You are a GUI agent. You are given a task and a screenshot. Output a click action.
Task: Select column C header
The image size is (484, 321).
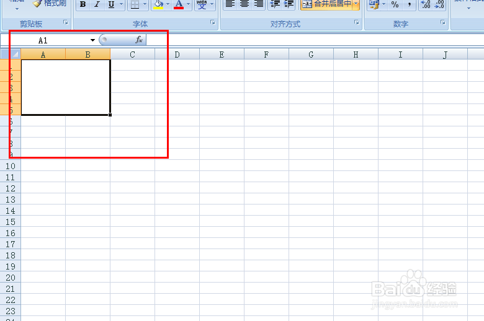click(132, 55)
